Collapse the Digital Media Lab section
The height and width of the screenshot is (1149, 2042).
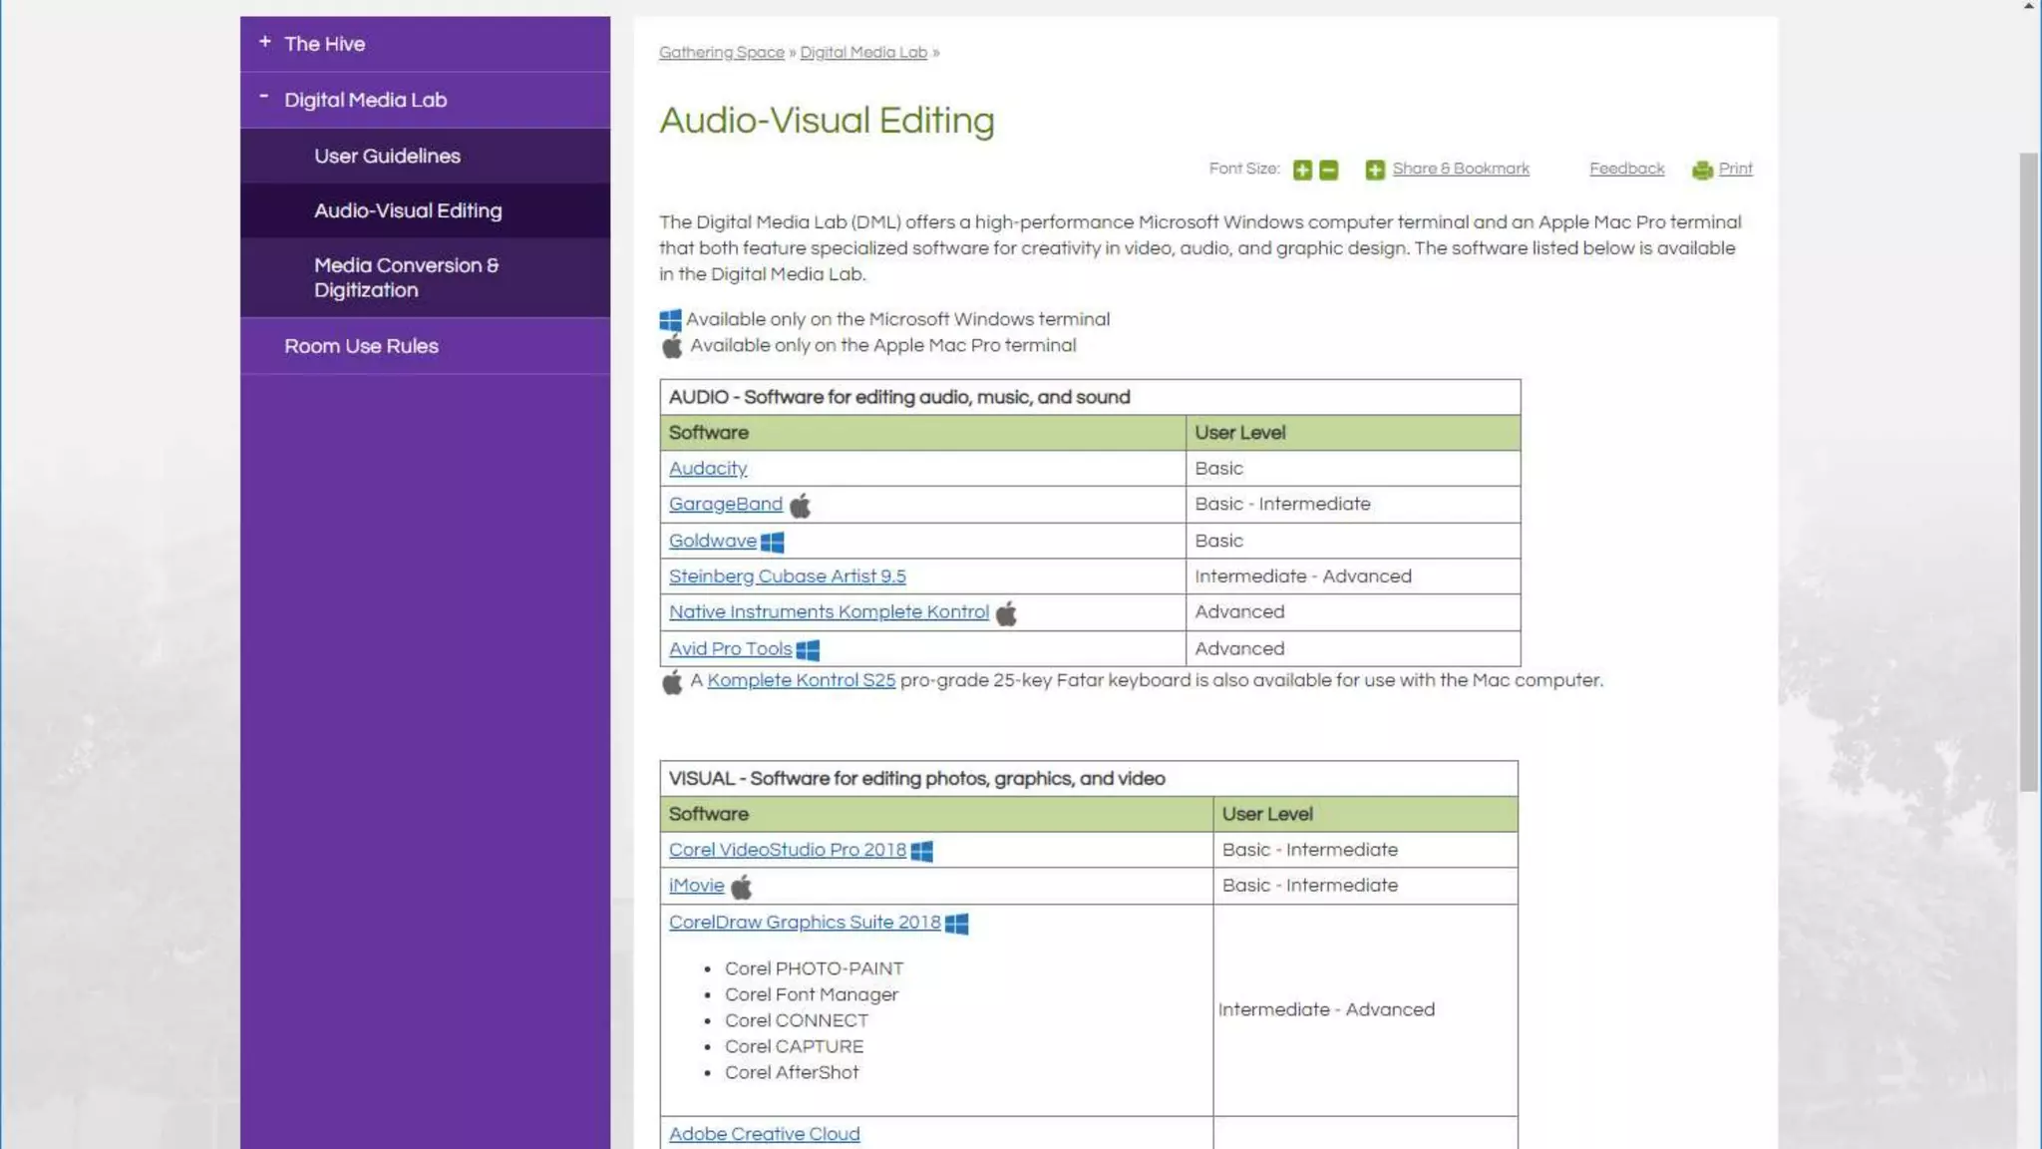point(264,98)
